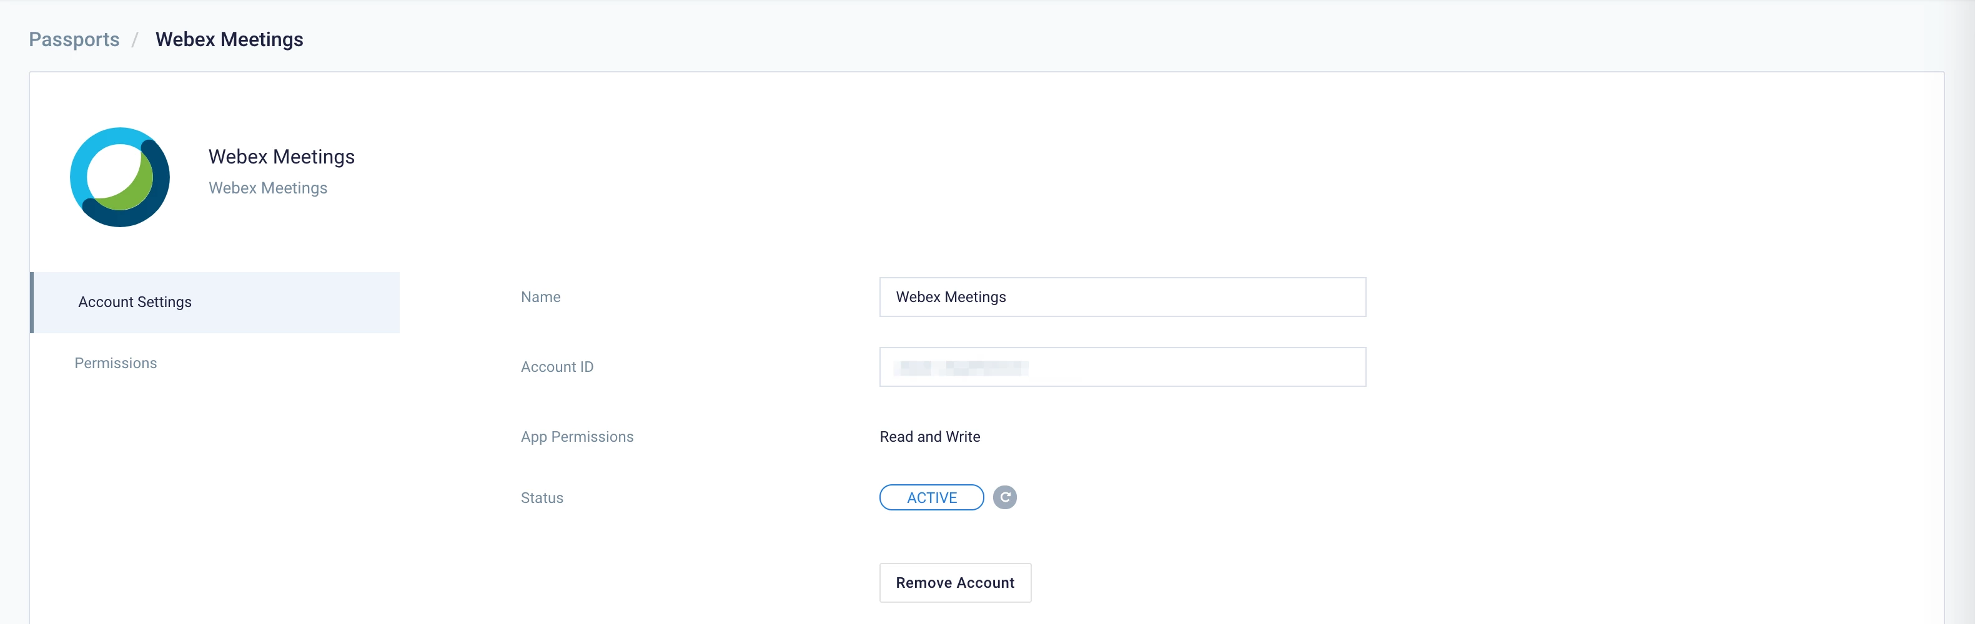Click the Webex Meetings breadcrumb title
The image size is (1975, 624).
click(x=229, y=40)
